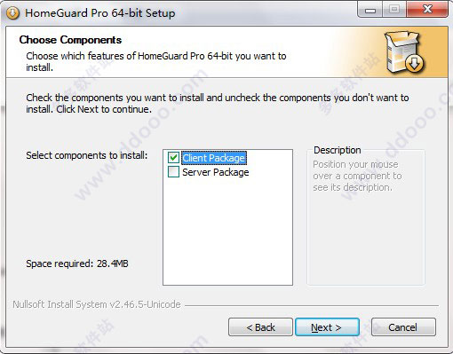Minimize the HomeGuard Pro Setup window
This screenshot has height=354, width=453.
(x=370, y=10)
